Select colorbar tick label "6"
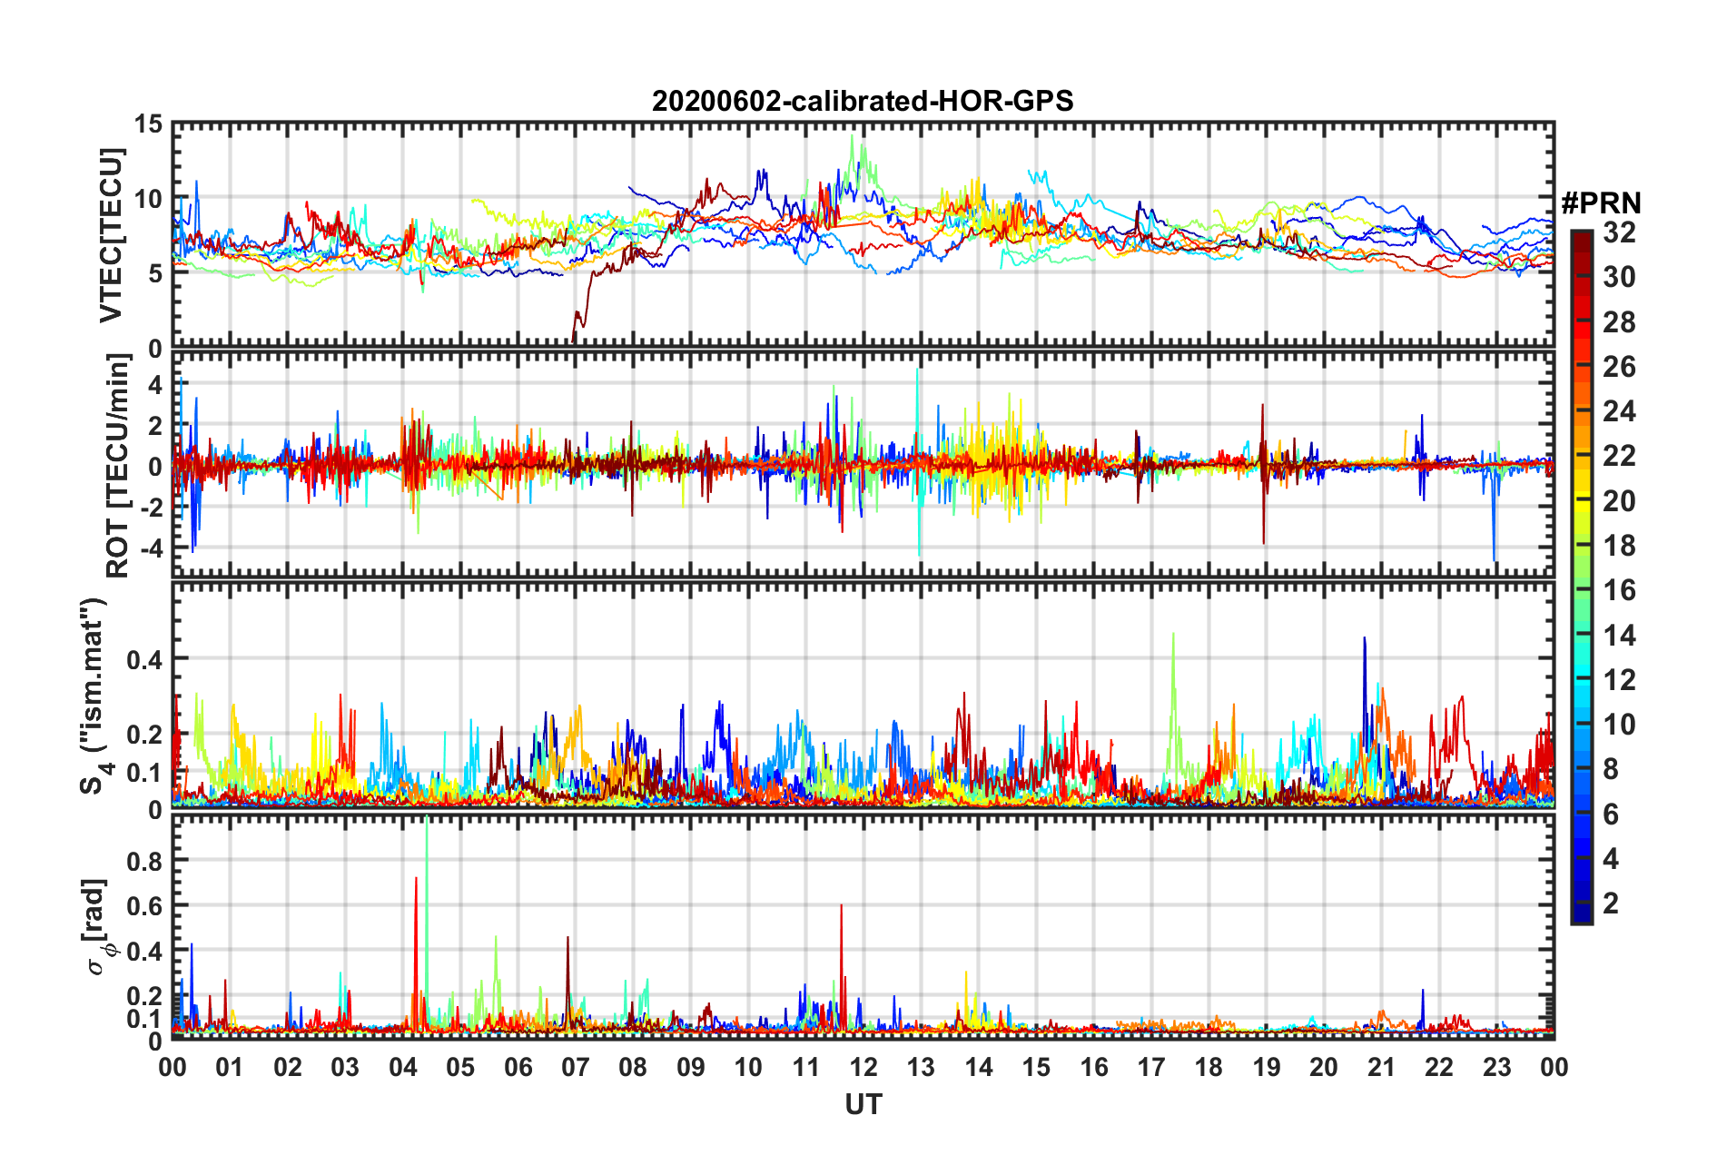The image size is (1727, 1155). pyautogui.click(x=1611, y=814)
